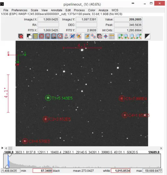
Task: Click the C3 comparison star aperture
Action: (25, 141)
